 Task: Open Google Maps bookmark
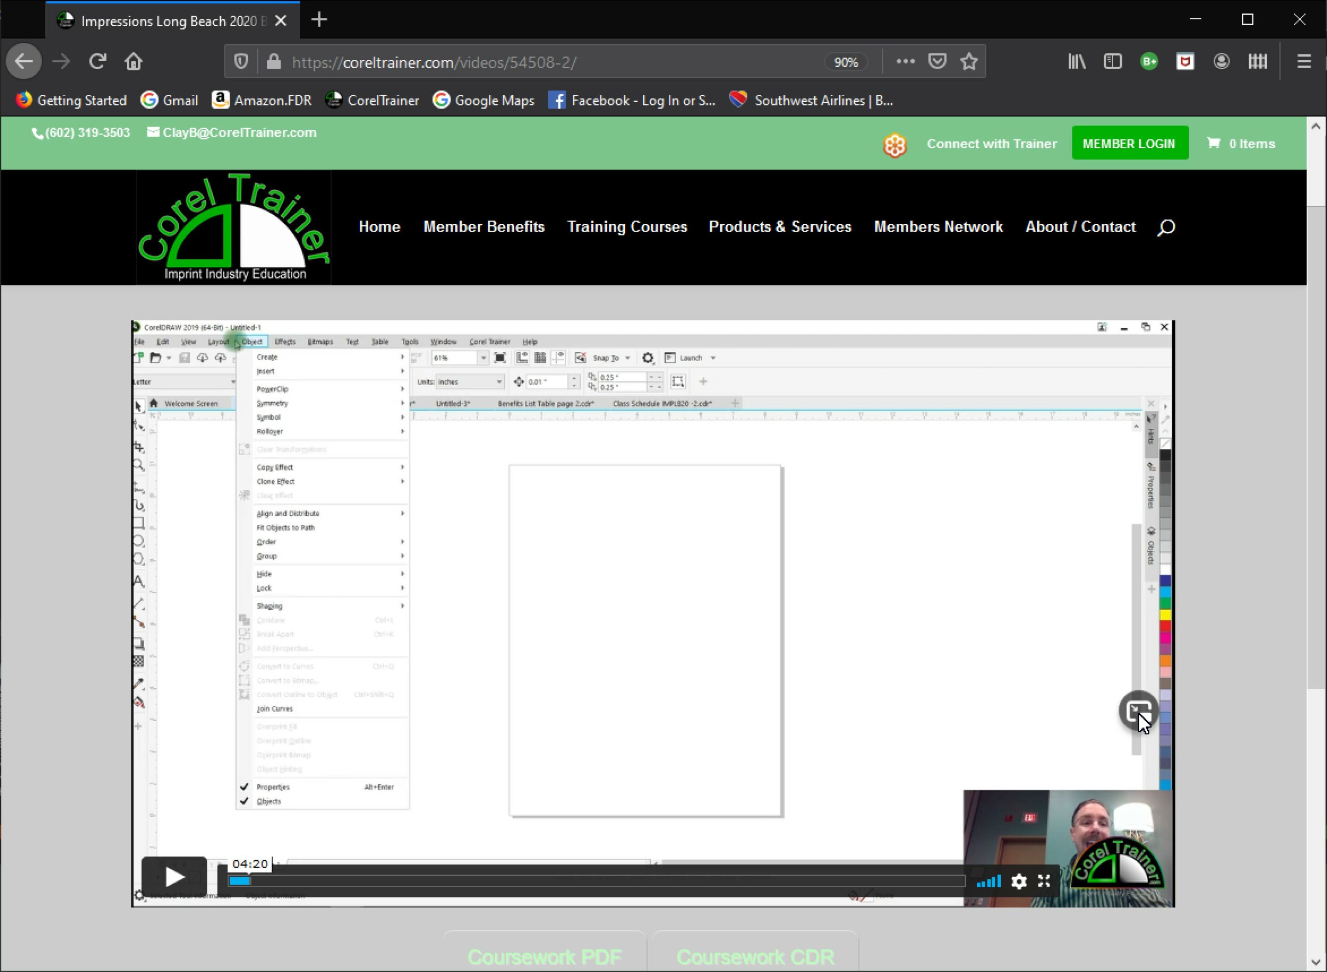483,101
